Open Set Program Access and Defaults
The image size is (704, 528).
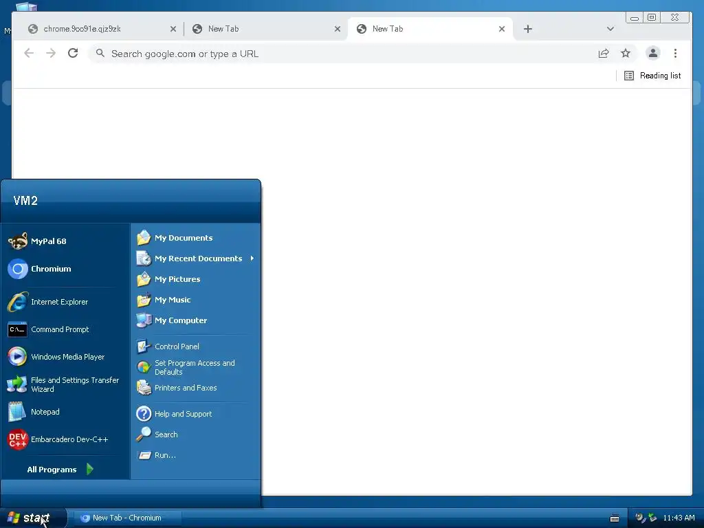pyautogui.click(x=196, y=367)
